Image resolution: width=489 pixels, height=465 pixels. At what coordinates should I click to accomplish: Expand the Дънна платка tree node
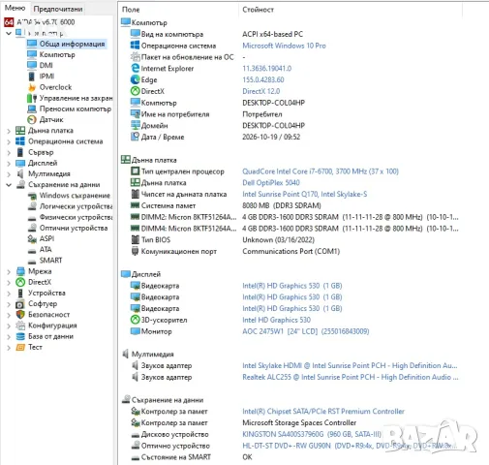click(x=9, y=131)
